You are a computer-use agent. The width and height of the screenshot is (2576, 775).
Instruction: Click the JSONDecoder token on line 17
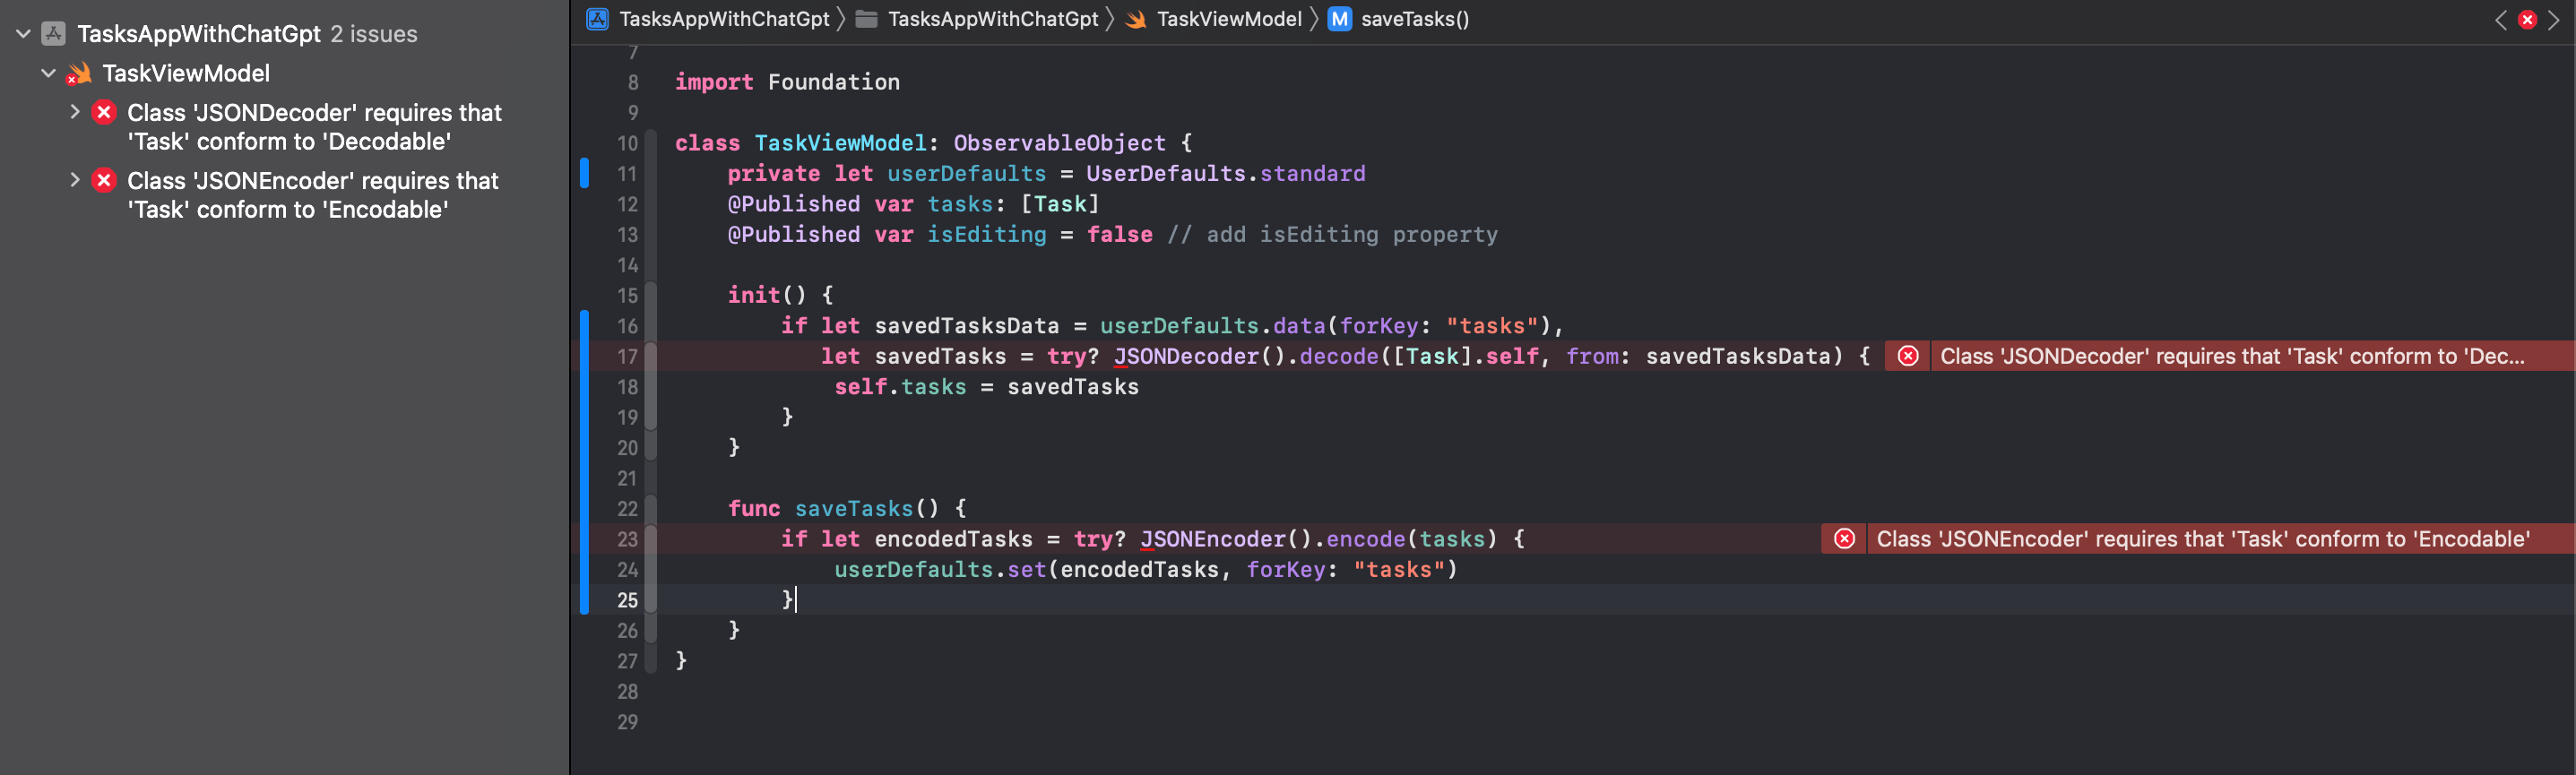click(1186, 356)
